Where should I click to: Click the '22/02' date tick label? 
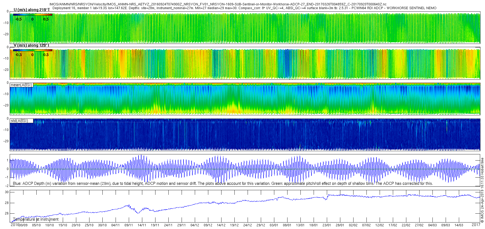(406, 225)
